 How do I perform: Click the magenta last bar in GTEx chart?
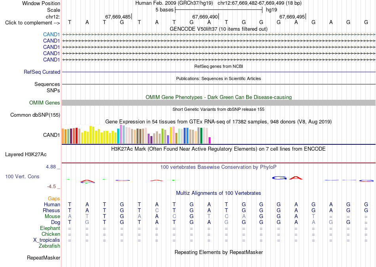(210, 140)
